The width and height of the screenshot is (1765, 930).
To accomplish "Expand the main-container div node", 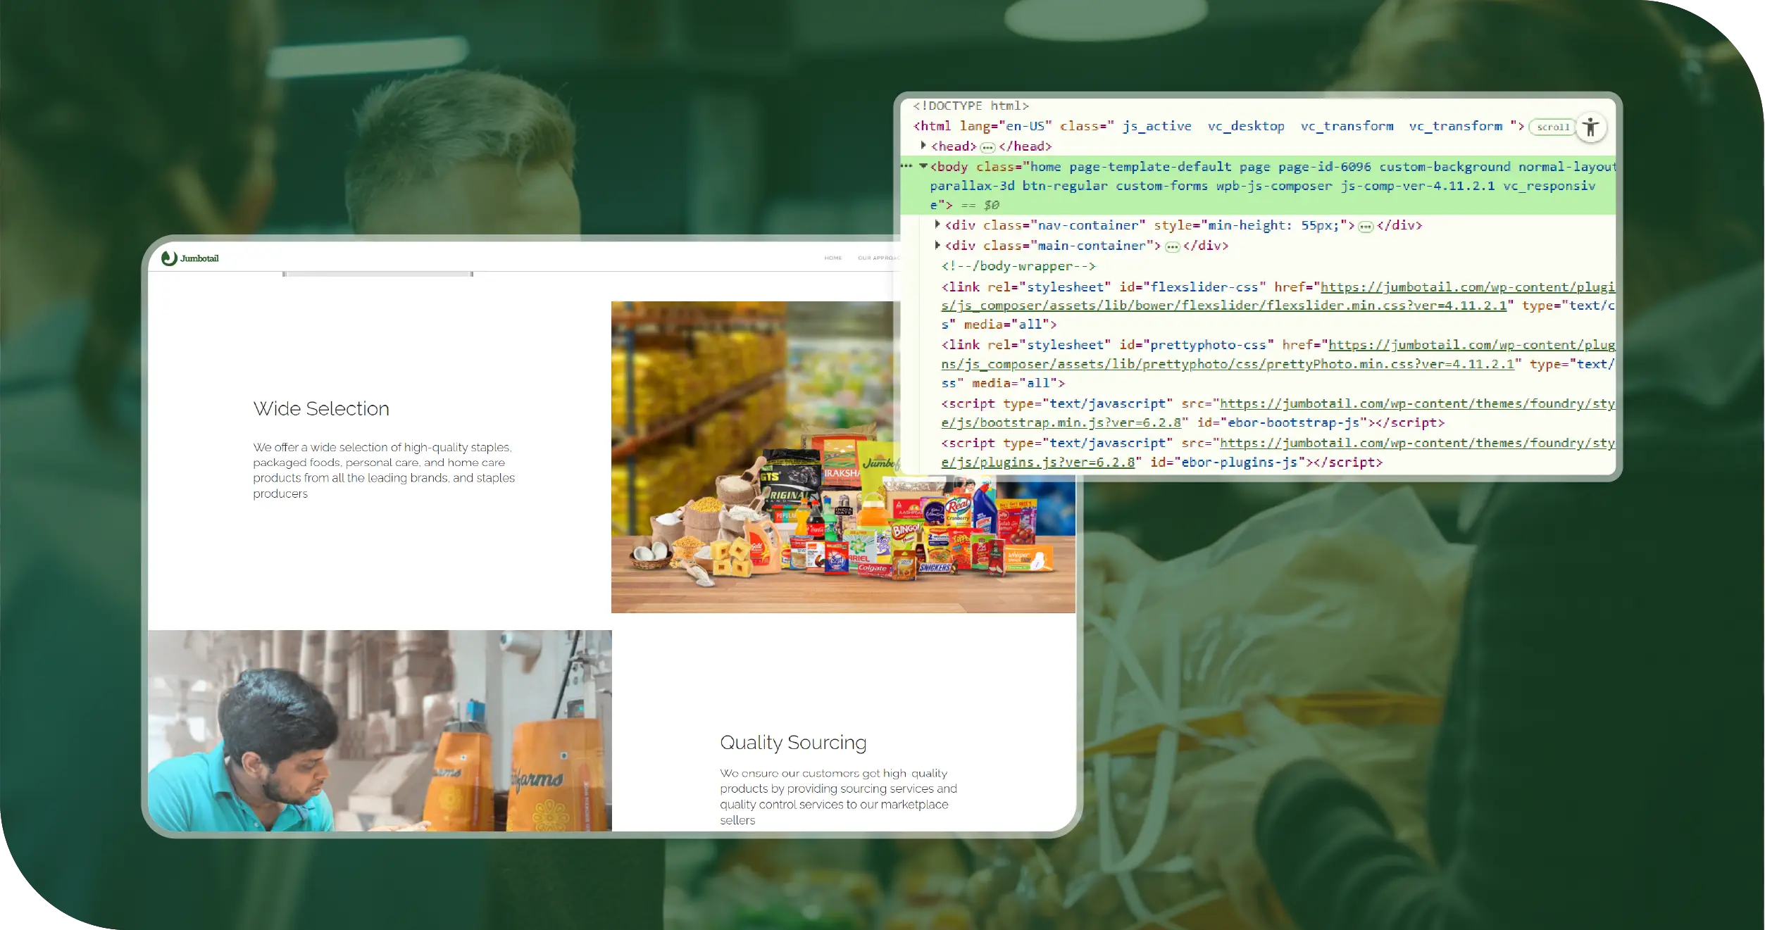I will tap(937, 245).
